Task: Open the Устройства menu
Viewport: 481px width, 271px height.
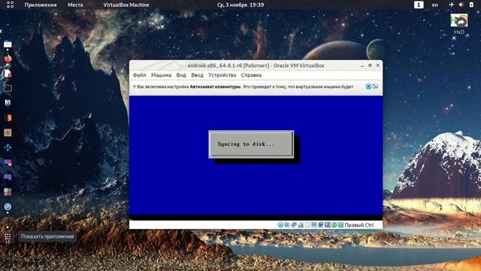Action: pyautogui.click(x=222, y=75)
